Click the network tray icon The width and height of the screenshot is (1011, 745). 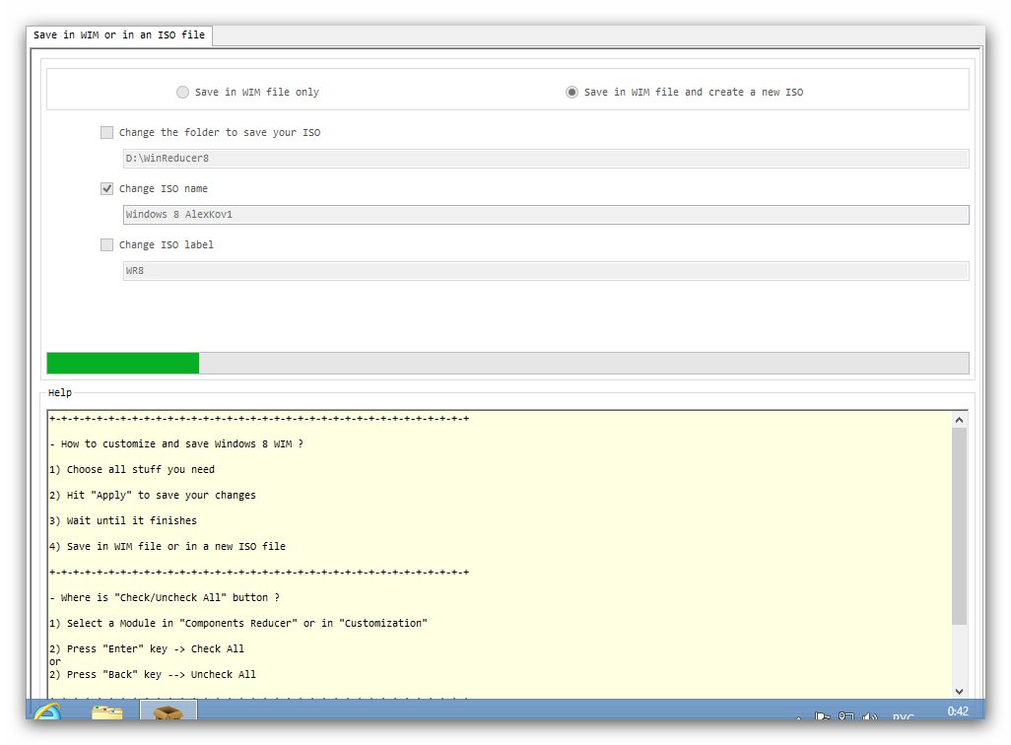(x=845, y=715)
